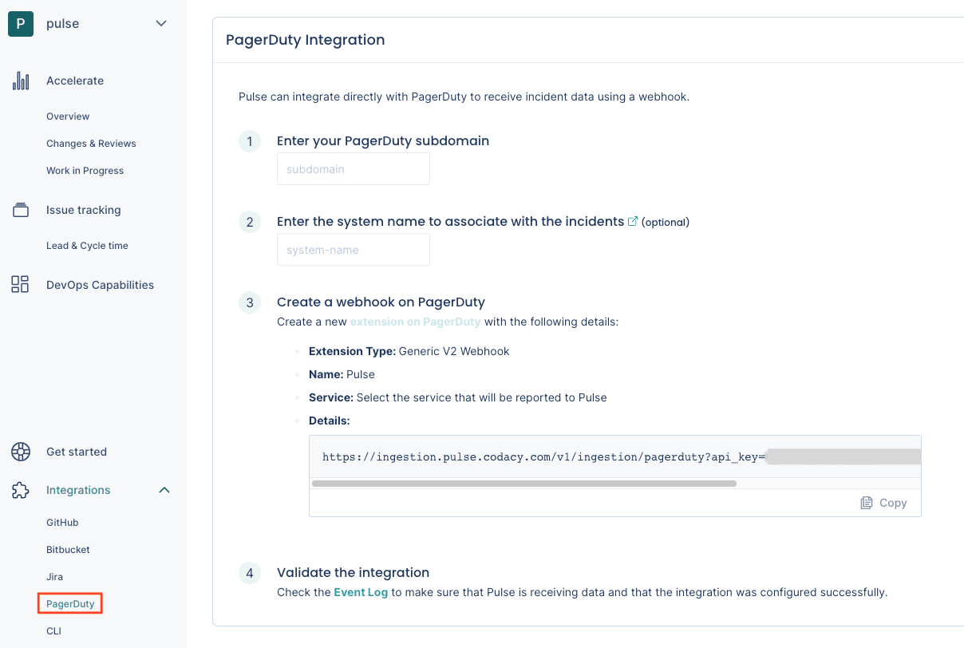Switch to the GitHub integration page
Screen dimensions: 964x648
62,522
